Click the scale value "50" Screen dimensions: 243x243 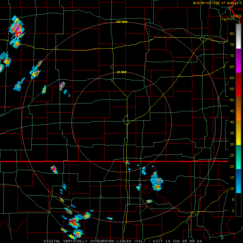[x=232, y=100]
